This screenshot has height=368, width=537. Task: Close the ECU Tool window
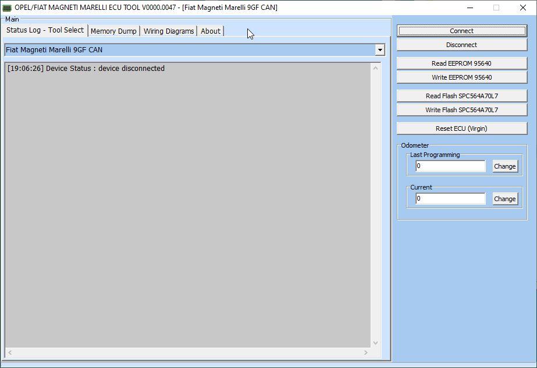pyautogui.click(x=523, y=8)
